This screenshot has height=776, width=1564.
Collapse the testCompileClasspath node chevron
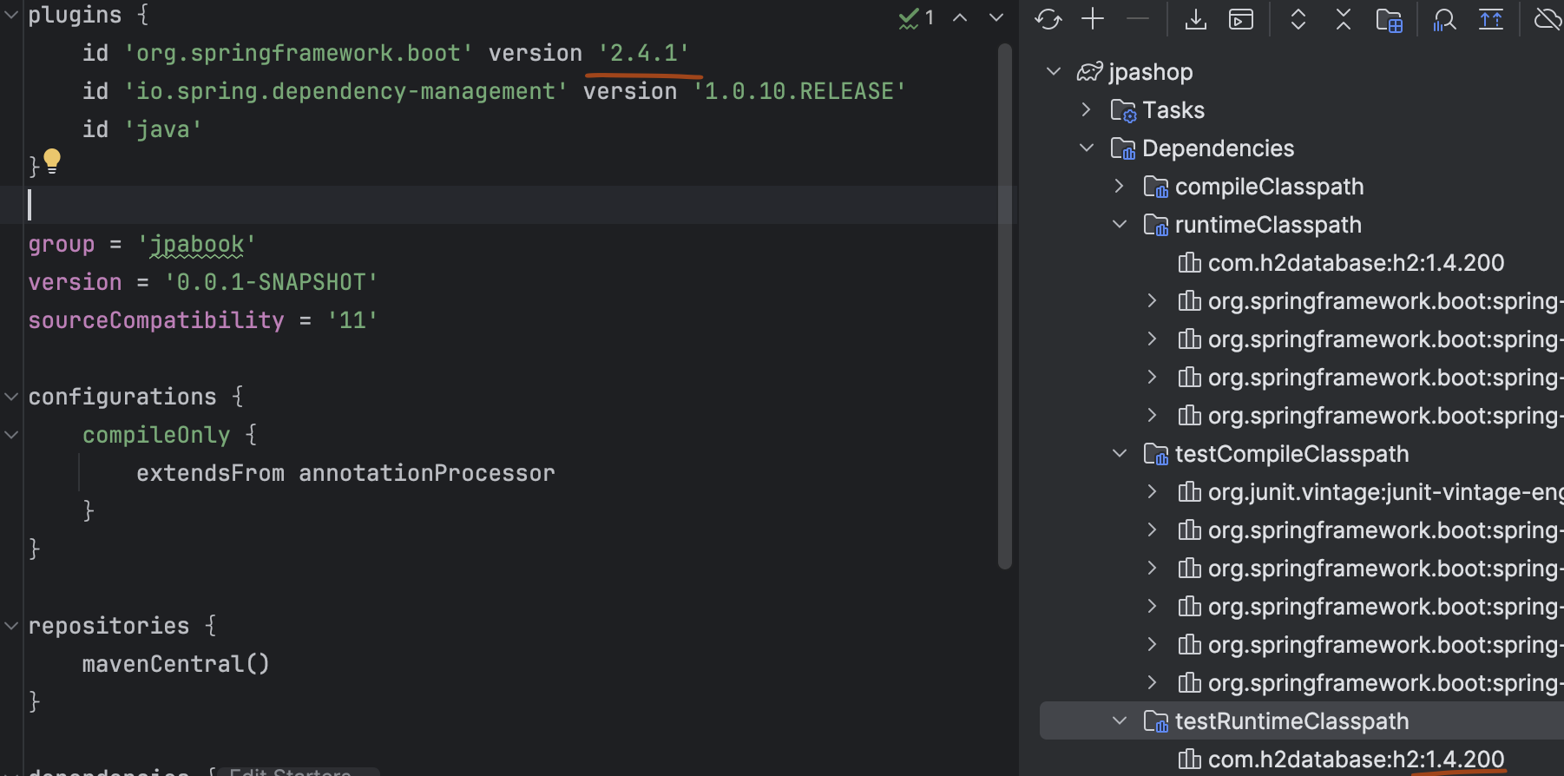pyautogui.click(x=1120, y=454)
